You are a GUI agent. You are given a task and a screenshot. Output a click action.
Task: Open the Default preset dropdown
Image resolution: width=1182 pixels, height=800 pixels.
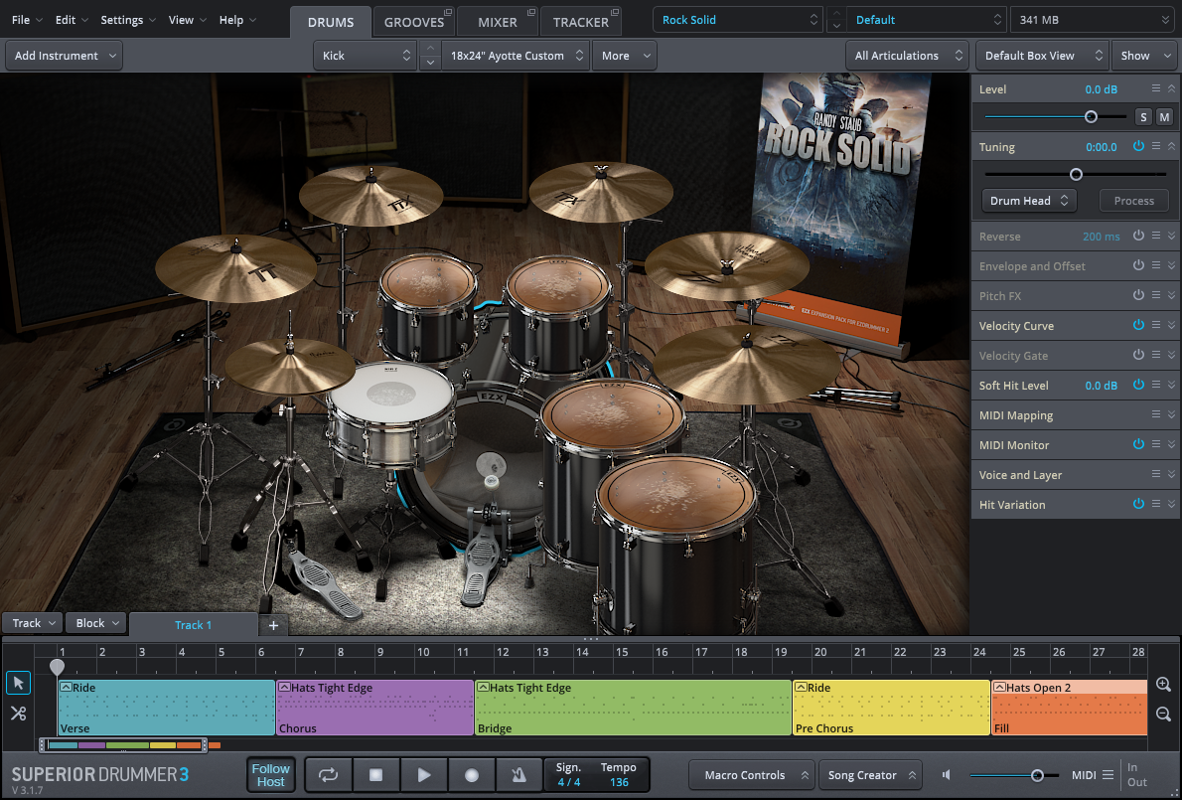pyautogui.click(x=927, y=20)
